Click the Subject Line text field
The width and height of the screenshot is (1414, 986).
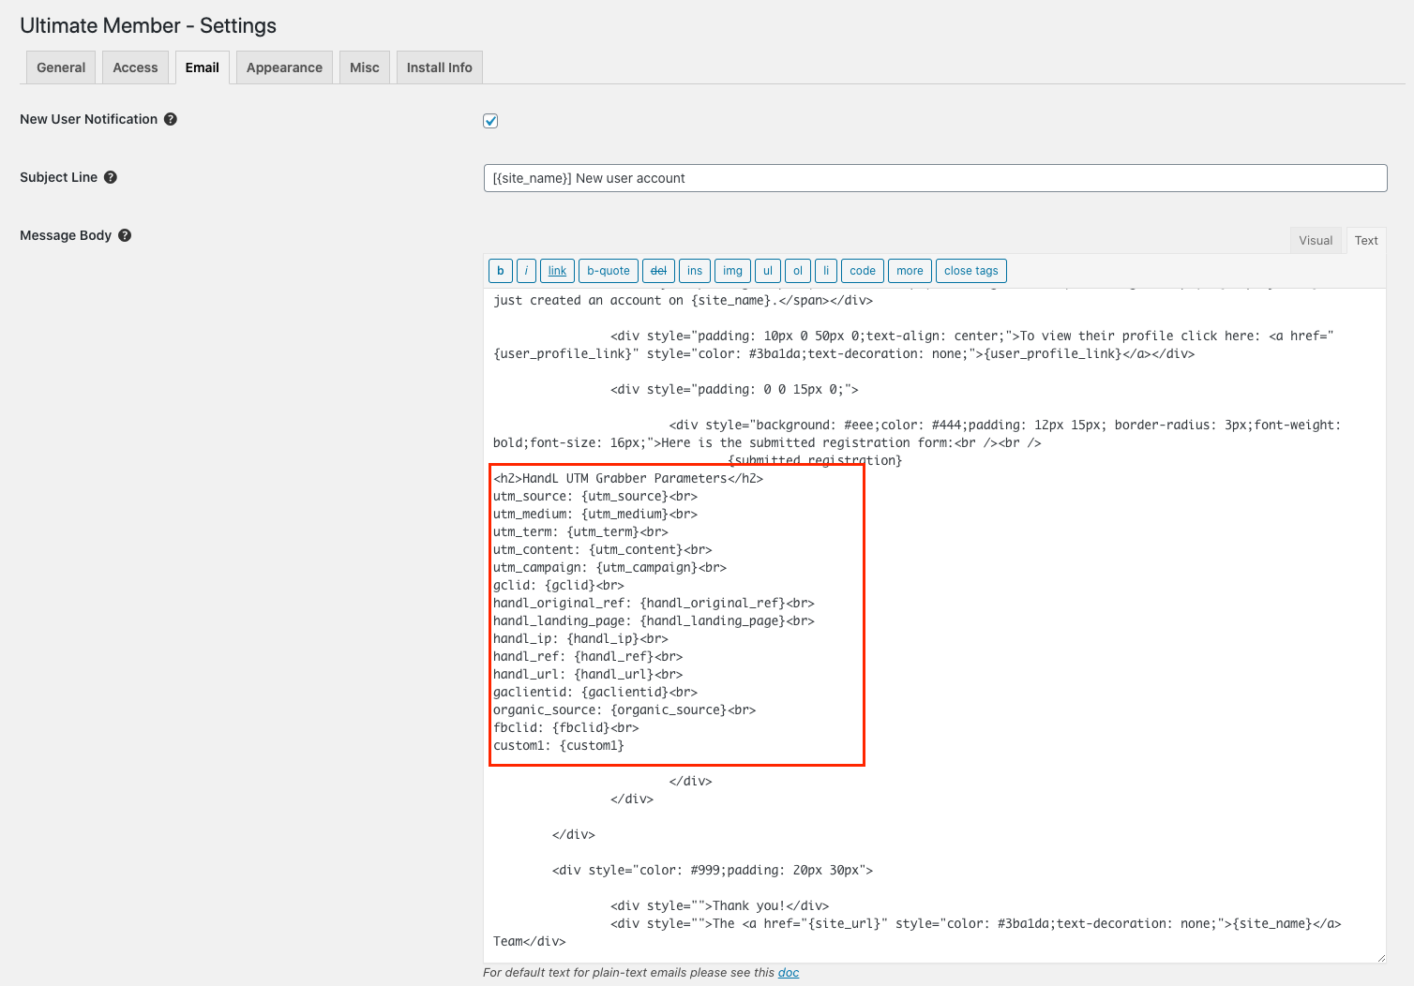[935, 178]
